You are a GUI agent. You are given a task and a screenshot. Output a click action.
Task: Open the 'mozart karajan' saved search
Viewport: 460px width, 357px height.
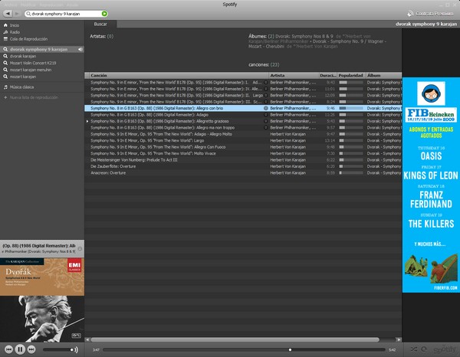point(23,77)
